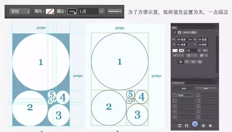Image resolution: width=232 pixels, height=132 pixels.
Task: Open the shape stroke swatch in properties panel
Action: coord(181,50)
